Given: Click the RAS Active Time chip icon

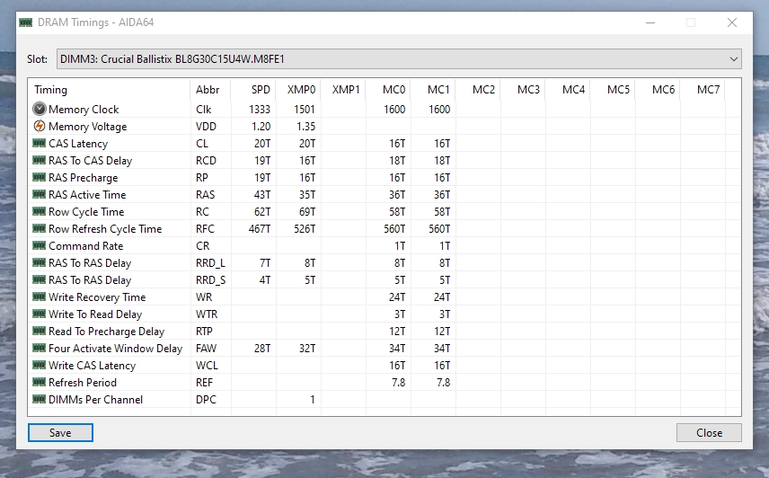Looking at the screenshot, I should [x=40, y=194].
